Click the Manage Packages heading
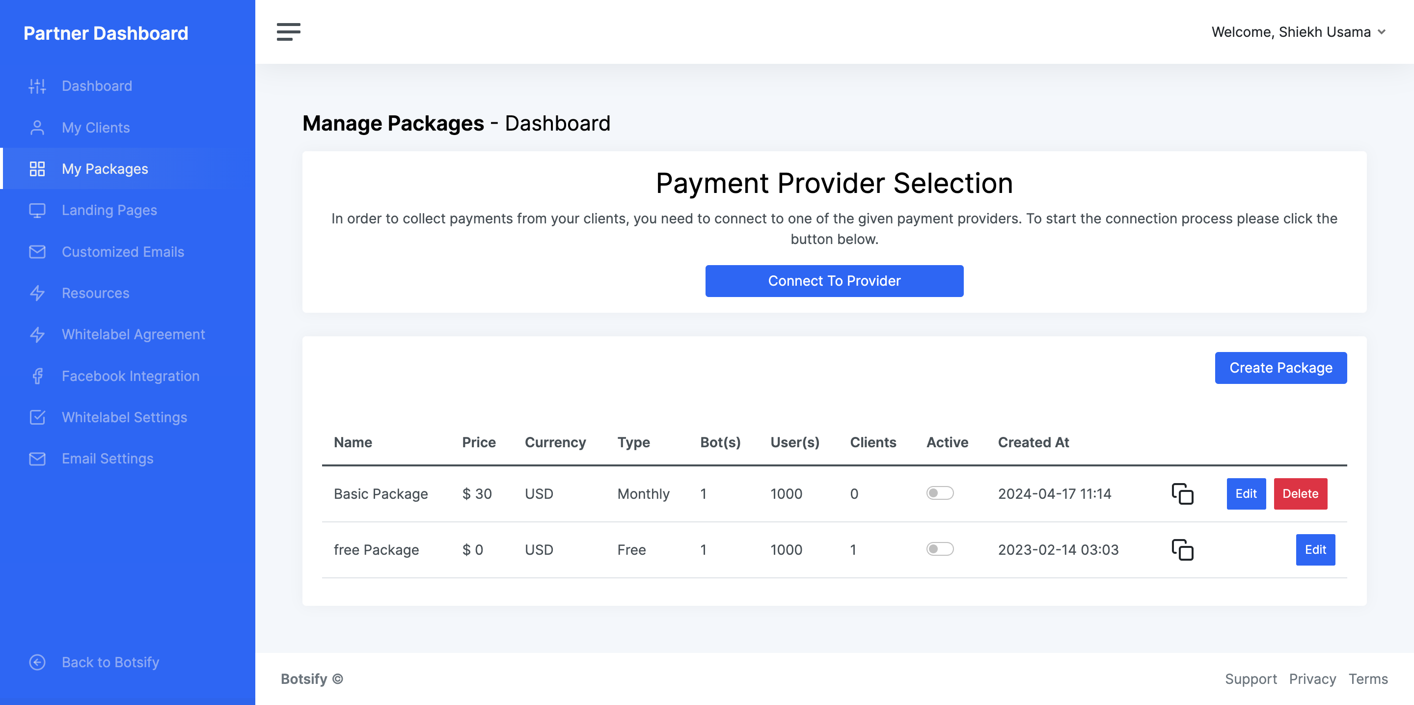This screenshot has width=1414, height=705. pyautogui.click(x=393, y=123)
